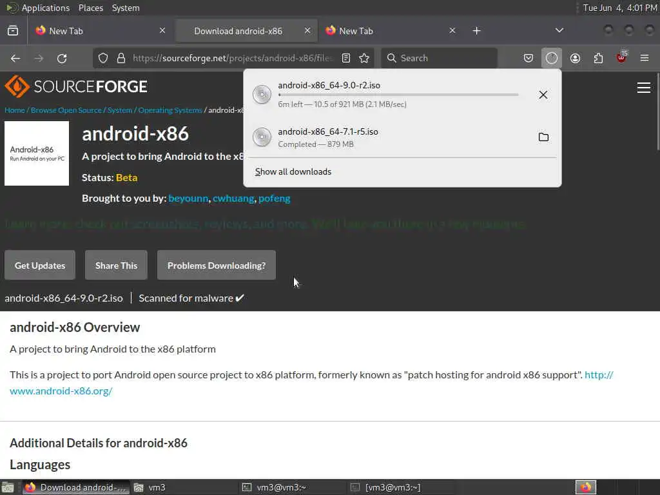Toggle reader view icon in address bar
This screenshot has width=660, height=495.
[x=346, y=58]
